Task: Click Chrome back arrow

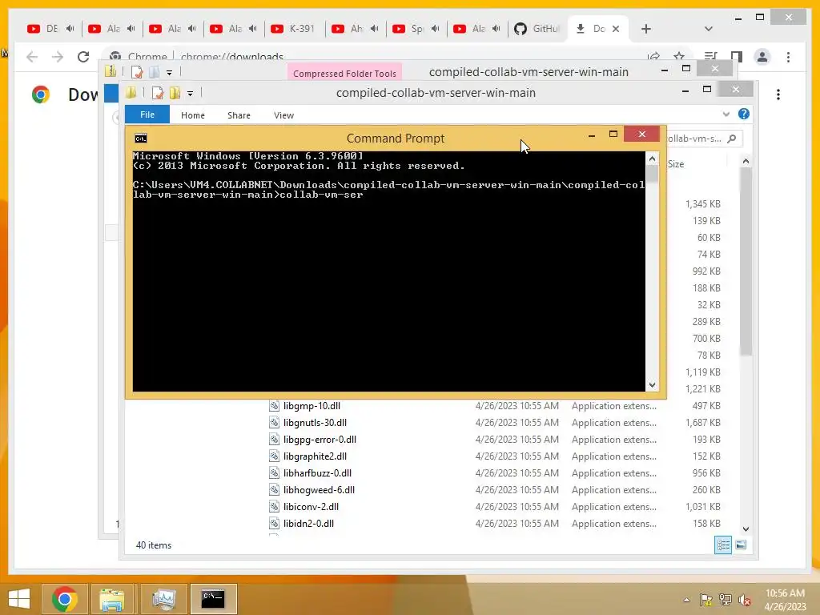Action: coord(32,57)
